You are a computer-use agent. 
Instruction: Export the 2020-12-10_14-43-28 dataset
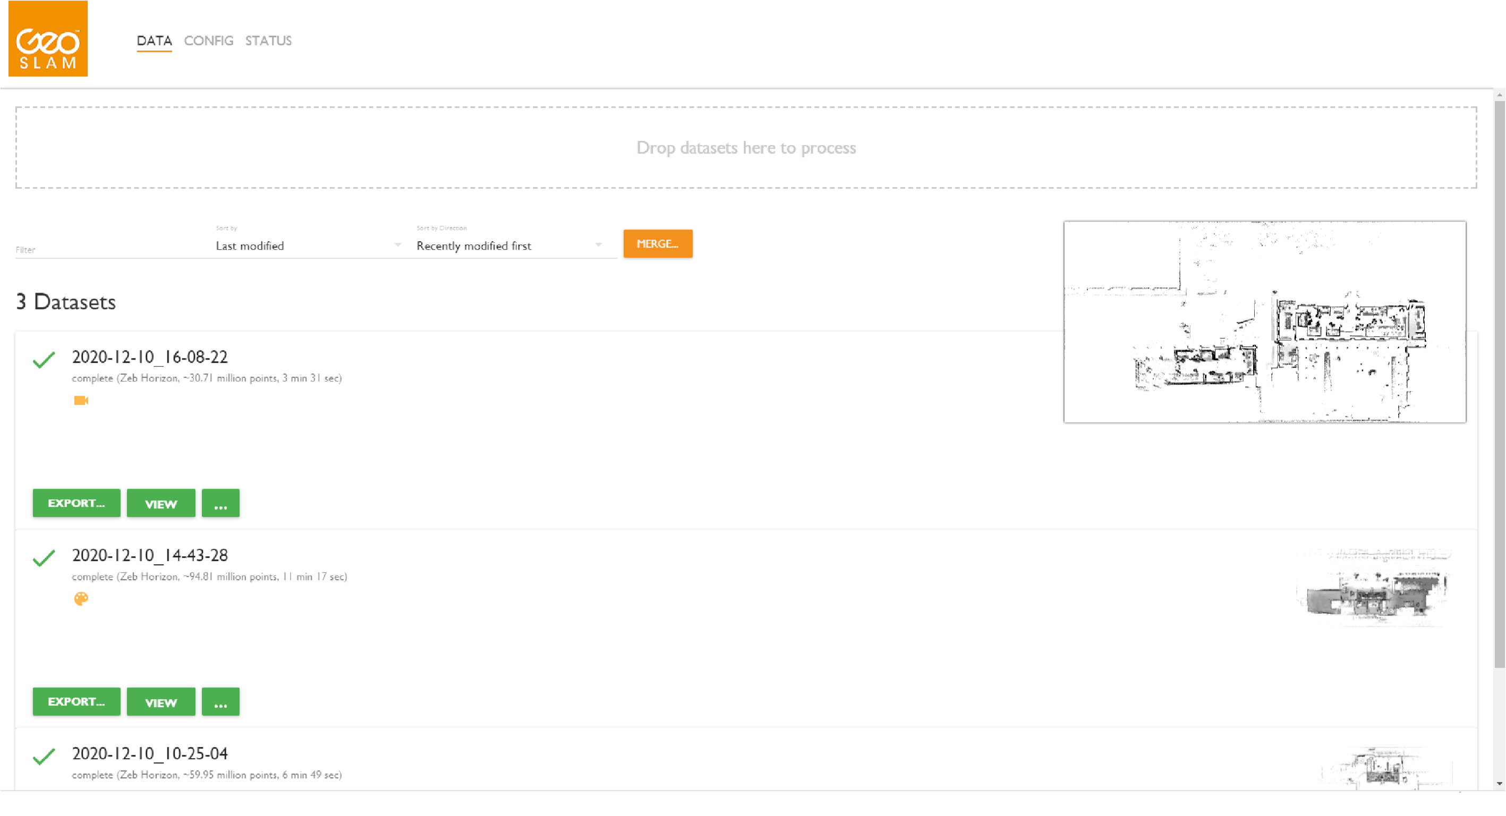coord(76,702)
